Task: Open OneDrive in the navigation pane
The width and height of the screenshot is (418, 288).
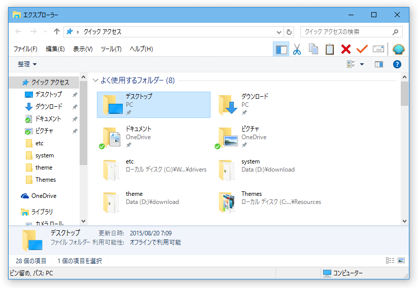Action: (x=39, y=196)
